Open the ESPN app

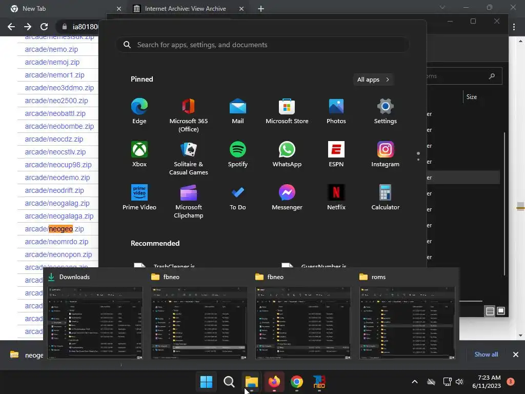pyautogui.click(x=336, y=154)
